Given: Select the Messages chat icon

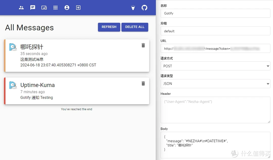Looking at the screenshot, I should (33, 8).
